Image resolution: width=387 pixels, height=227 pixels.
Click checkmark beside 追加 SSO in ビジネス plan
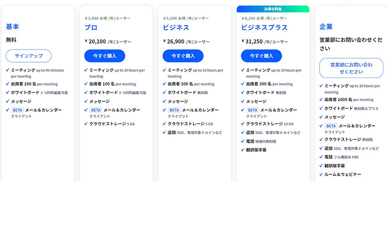tap(164, 133)
